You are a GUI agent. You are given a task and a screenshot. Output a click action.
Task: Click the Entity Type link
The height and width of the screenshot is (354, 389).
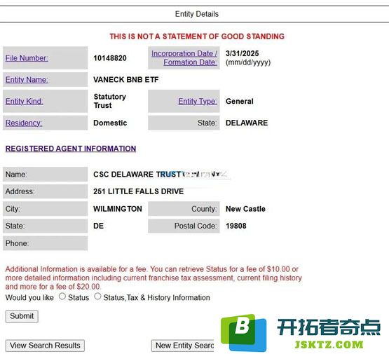(x=198, y=101)
